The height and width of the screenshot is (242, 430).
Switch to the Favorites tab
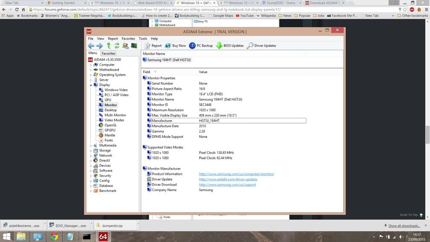[108, 53]
